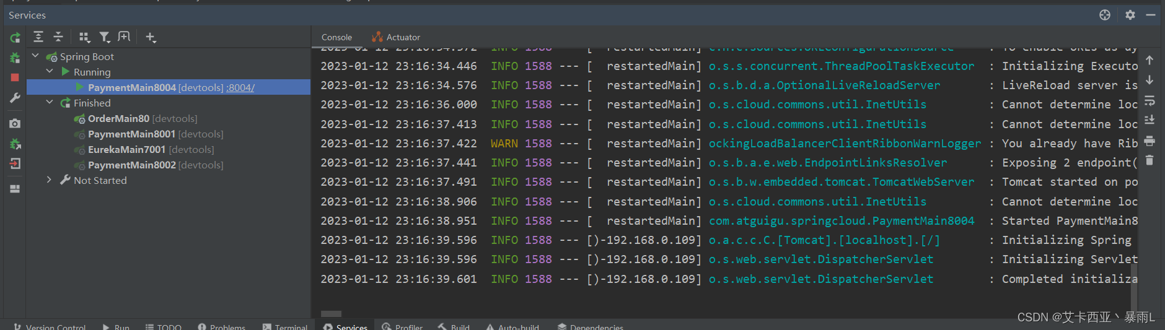Collapse the Spring Boot tree node
Screen dimensions: 1165x330
click(x=35, y=56)
